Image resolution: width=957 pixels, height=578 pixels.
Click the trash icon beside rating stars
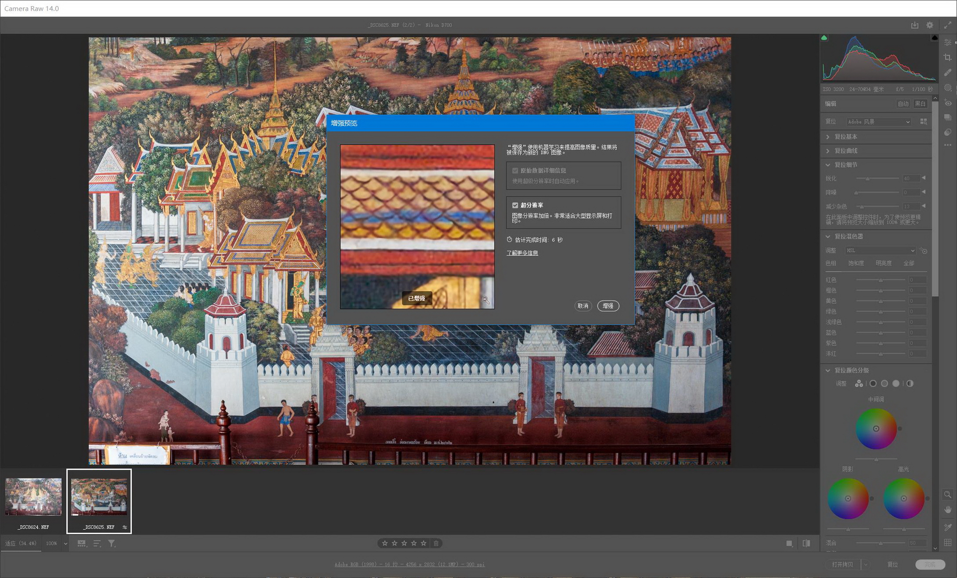[436, 543]
